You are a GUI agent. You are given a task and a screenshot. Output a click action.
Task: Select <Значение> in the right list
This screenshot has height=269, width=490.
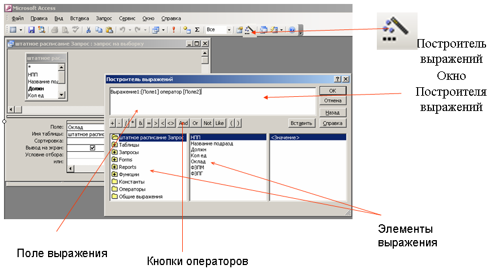point(308,137)
